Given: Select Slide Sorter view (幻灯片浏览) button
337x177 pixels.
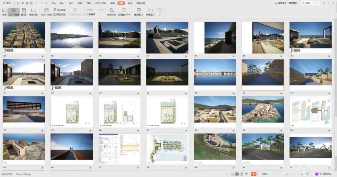Looking at the screenshot, I should 13,12.
